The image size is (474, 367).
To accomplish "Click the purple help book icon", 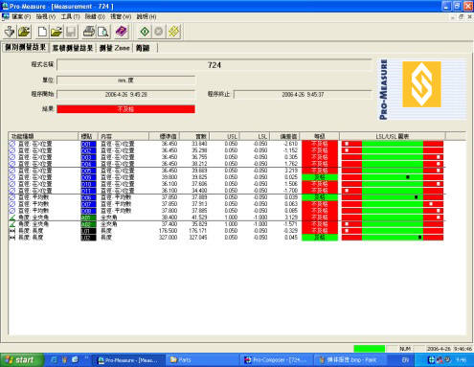I will tap(121, 32).
